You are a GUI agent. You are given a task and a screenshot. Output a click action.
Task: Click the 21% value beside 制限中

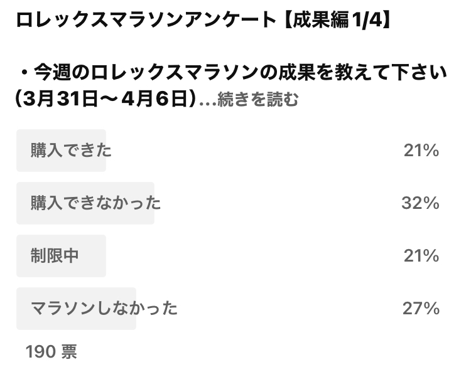coord(421,256)
